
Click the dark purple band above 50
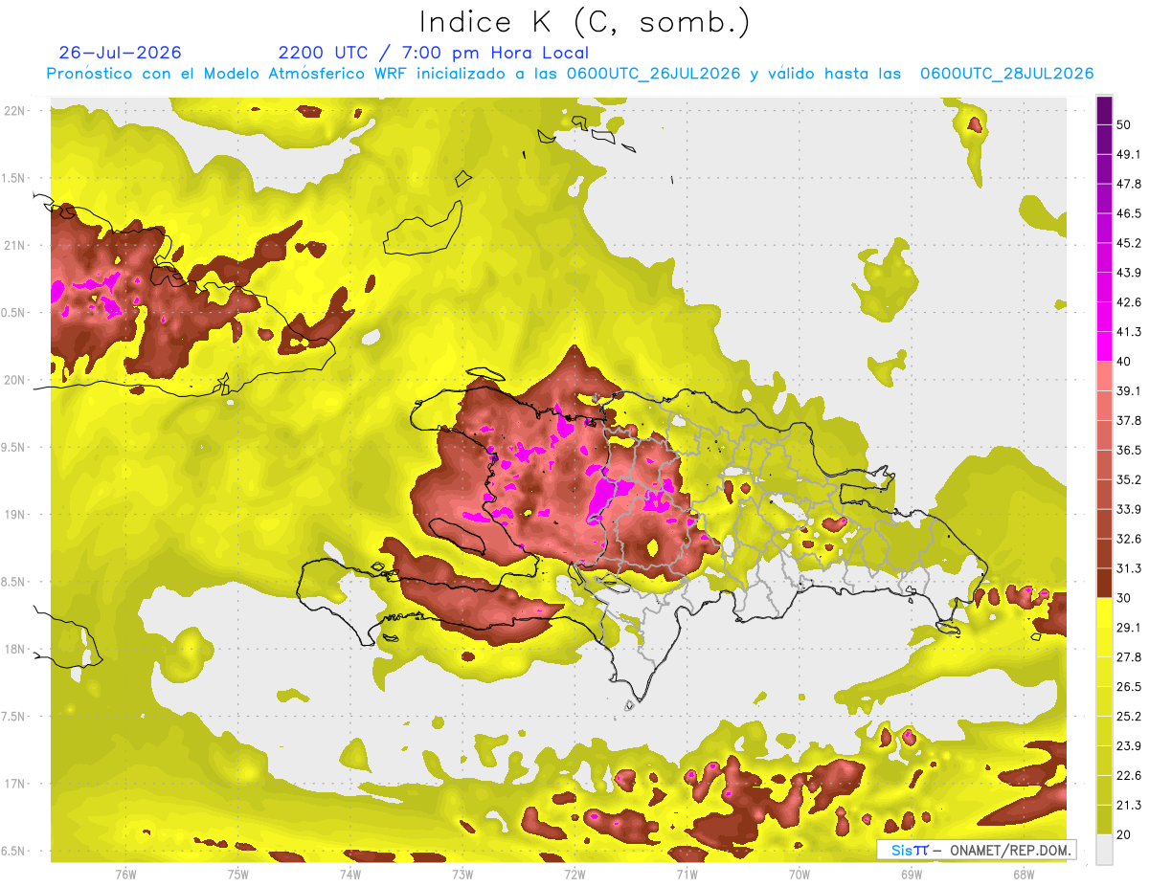[x=1104, y=110]
